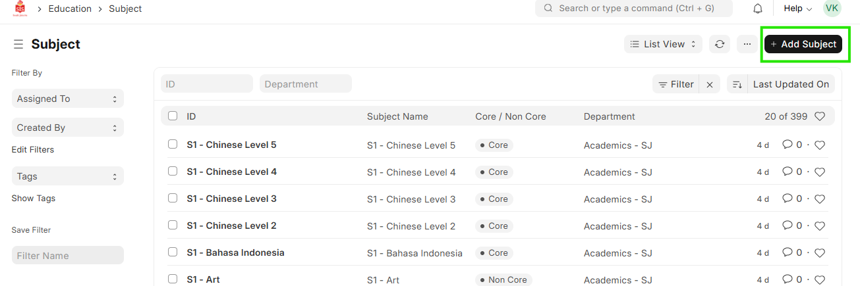Click the Add Subject button
Viewport: 860px width, 286px height.
[x=803, y=44]
